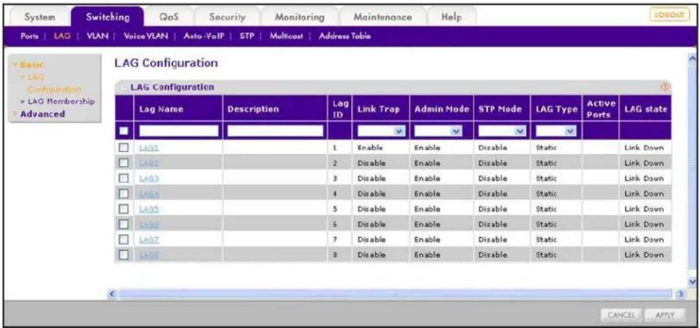Image resolution: width=700 pixels, height=328 pixels.
Task: Open the Link Trap dropdown
Action: (381, 131)
